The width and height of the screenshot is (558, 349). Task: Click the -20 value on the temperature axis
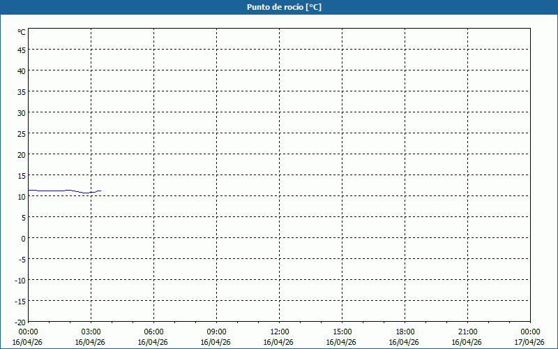[20, 322]
